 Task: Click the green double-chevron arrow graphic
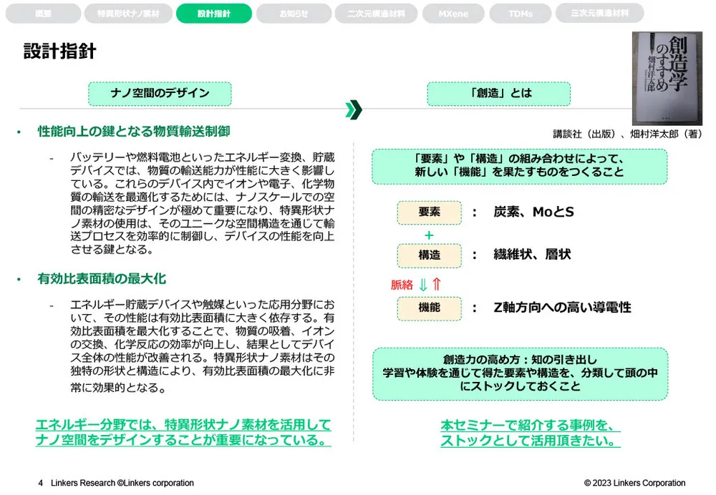[353, 107]
